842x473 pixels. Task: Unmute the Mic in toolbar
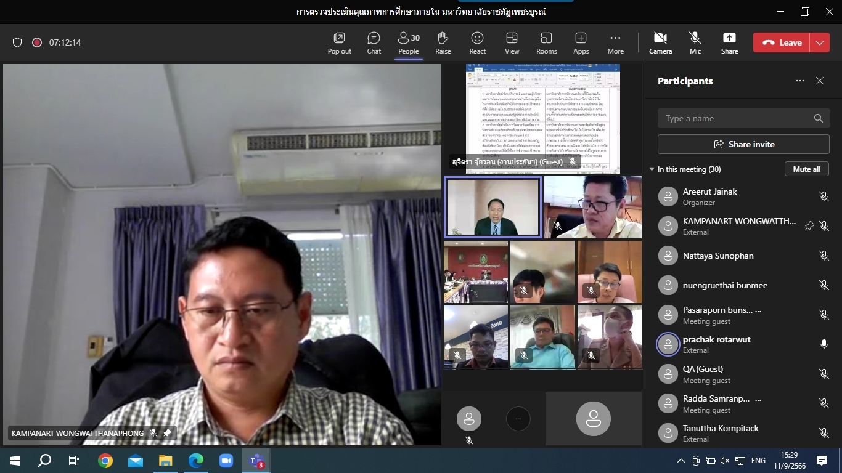point(695,42)
